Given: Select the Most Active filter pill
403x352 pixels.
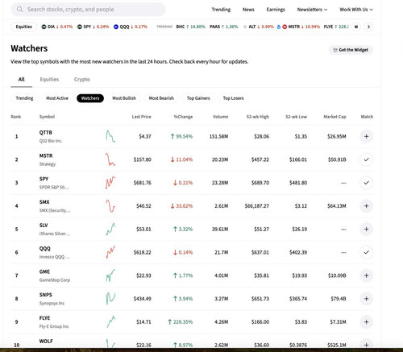Looking at the screenshot, I should click(57, 98).
